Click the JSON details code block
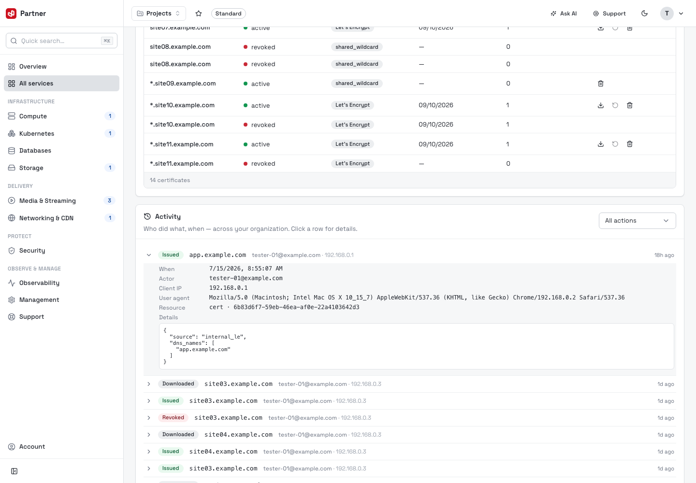696x483 pixels. click(x=416, y=346)
